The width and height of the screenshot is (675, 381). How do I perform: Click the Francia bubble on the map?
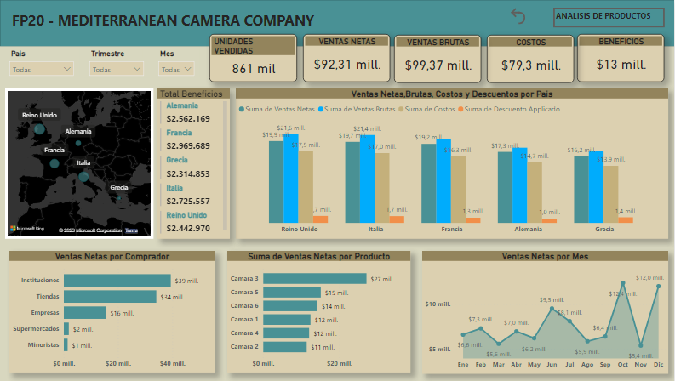click(54, 164)
